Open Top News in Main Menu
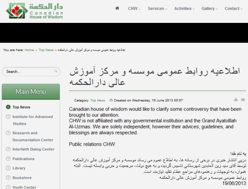The height and width of the screenshot is (189, 248). click(x=21, y=107)
